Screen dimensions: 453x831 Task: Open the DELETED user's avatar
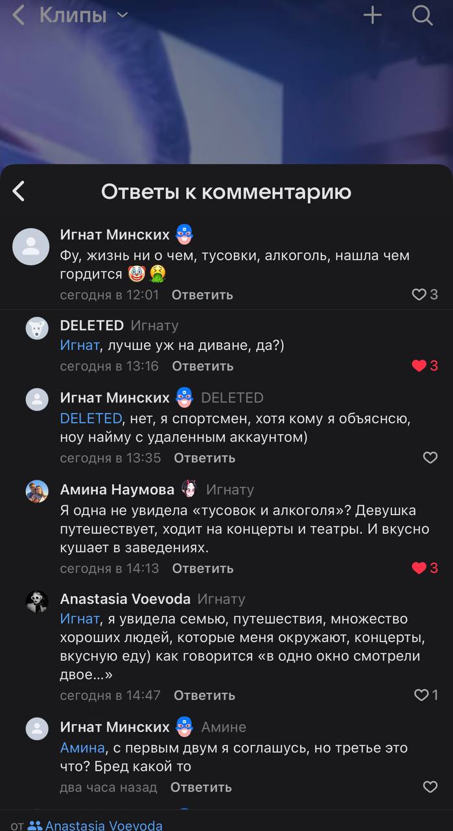(37, 328)
